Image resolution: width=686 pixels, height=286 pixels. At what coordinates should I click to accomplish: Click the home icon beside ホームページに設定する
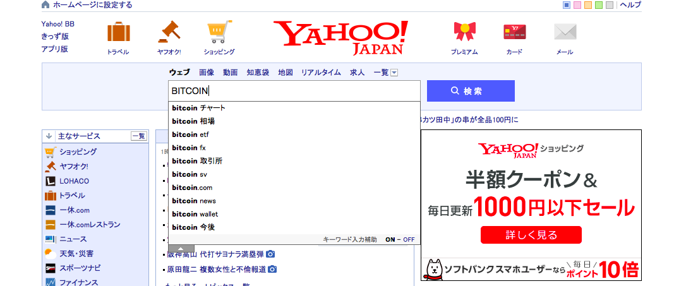(x=45, y=5)
